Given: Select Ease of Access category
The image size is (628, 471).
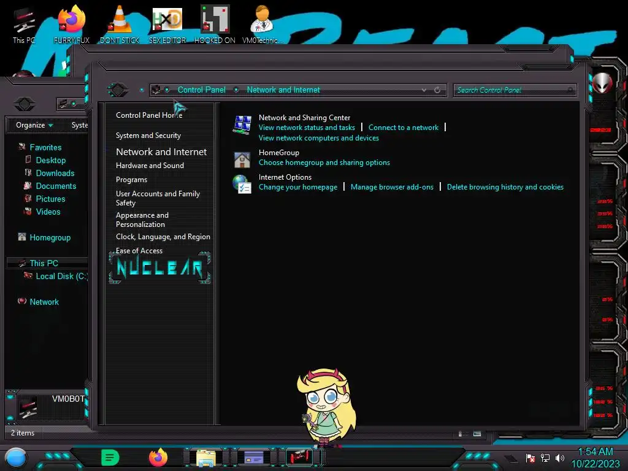Looking at the screenshot, I should click(x=139, y=251).
